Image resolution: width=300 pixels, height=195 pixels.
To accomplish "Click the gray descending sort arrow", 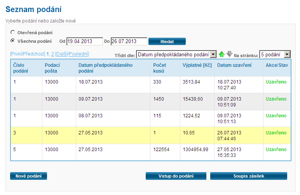I will [229, 54].
